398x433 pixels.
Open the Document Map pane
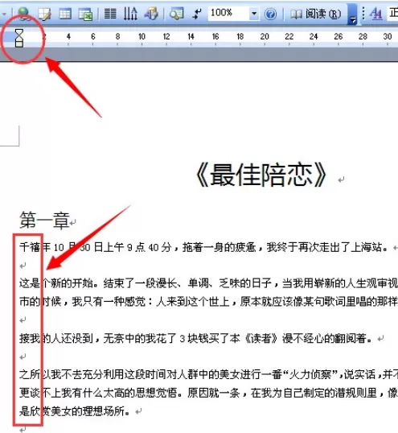pos(177,14)
